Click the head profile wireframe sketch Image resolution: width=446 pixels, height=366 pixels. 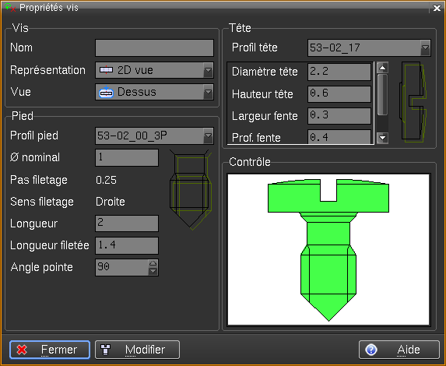point(413,103)
